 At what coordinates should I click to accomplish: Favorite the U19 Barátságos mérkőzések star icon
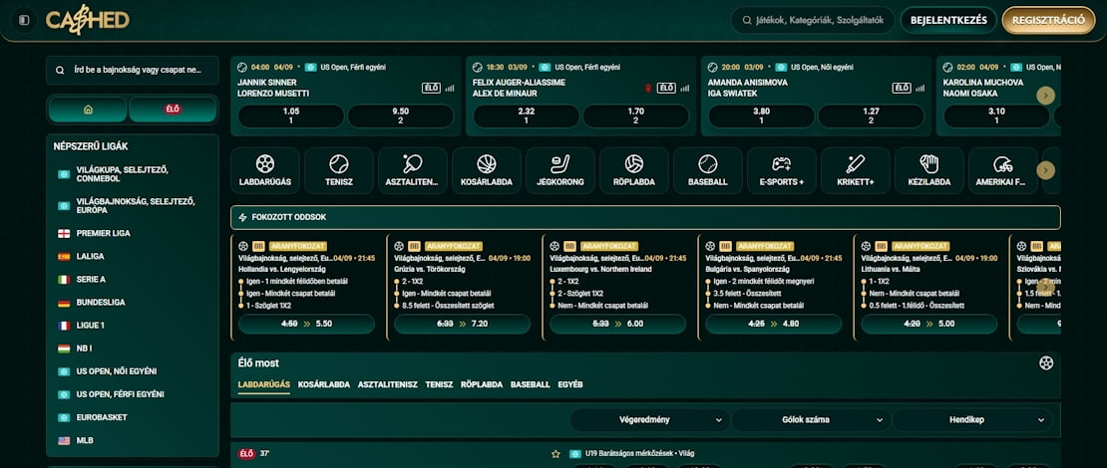(555, 454)
